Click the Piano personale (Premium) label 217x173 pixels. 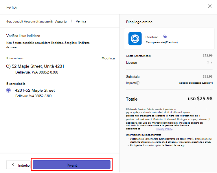point(162,42)
